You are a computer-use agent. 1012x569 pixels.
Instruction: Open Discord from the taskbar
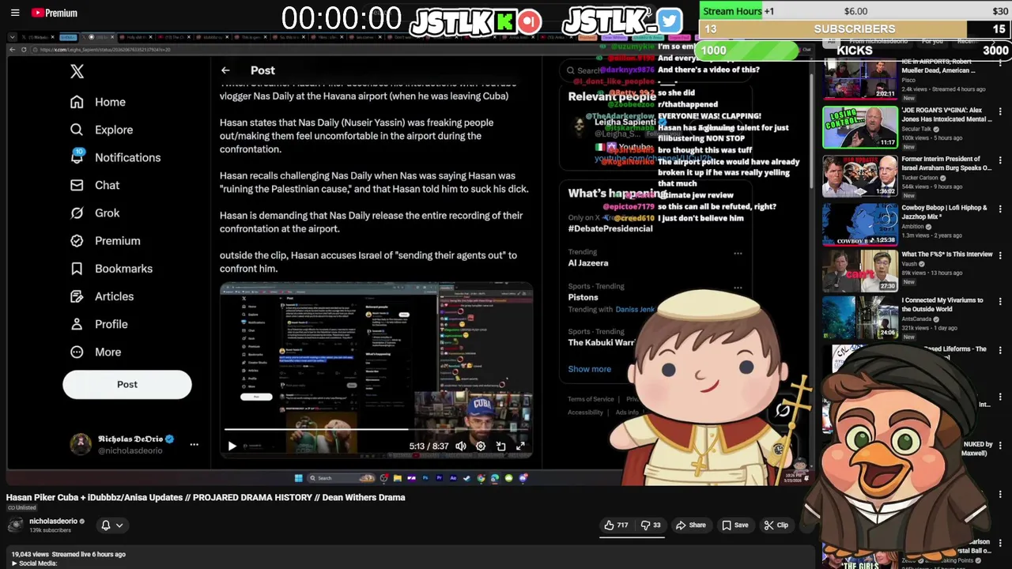pos(523,478)
